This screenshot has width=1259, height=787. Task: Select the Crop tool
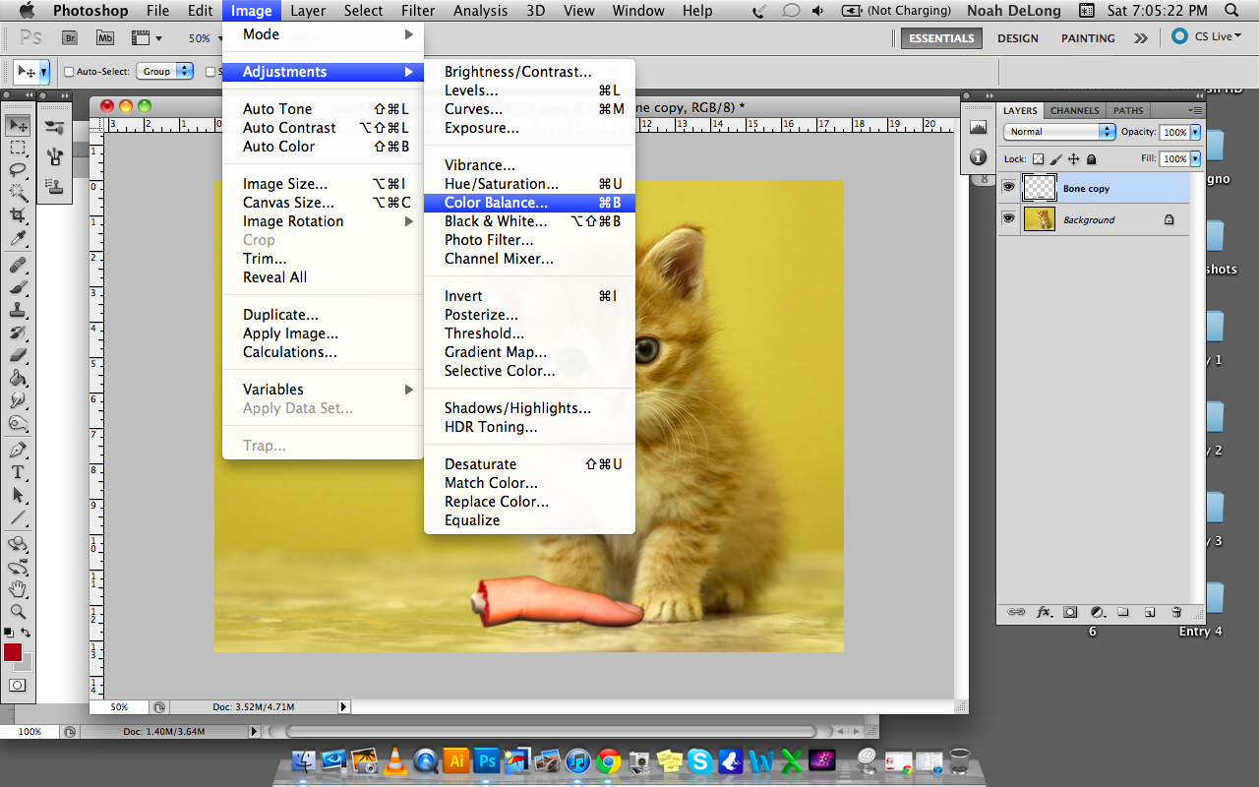(x=18, y=215)
